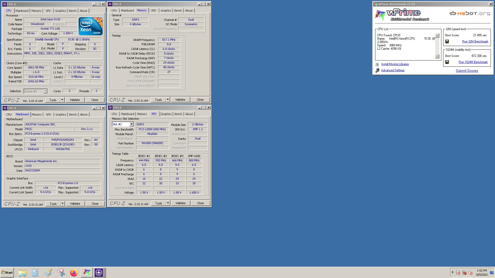
Task: Open Graphics tab in Mainboard-tab window
Action: (x=61, y=115)
